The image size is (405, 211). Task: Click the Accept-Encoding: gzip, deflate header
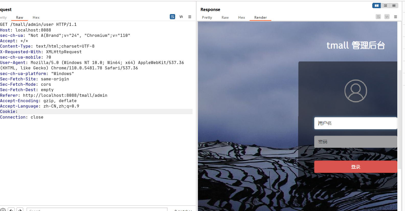point(38,101)
